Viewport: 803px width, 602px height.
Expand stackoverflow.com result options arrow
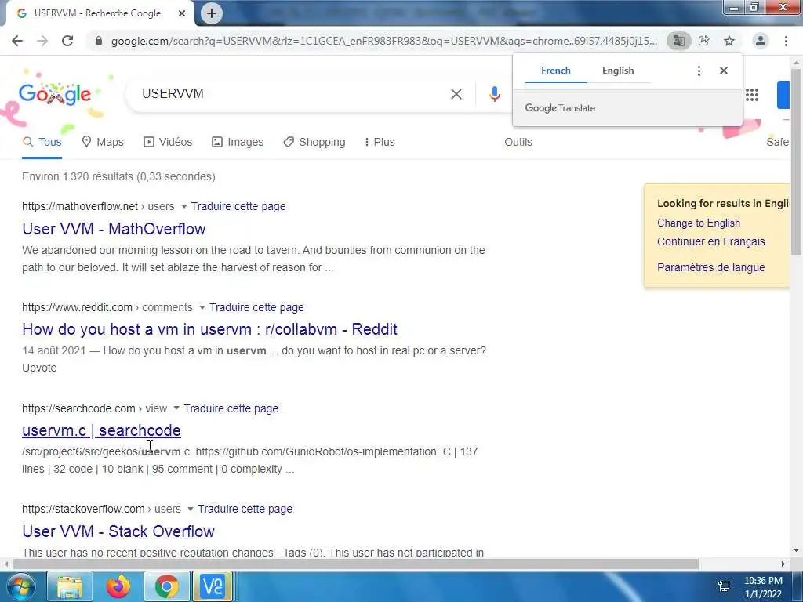point(191,509)
